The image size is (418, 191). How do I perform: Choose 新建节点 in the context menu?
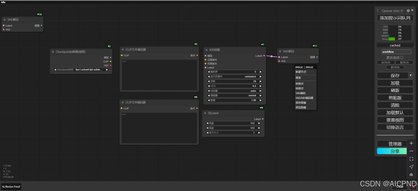click(x=305, y=72)
